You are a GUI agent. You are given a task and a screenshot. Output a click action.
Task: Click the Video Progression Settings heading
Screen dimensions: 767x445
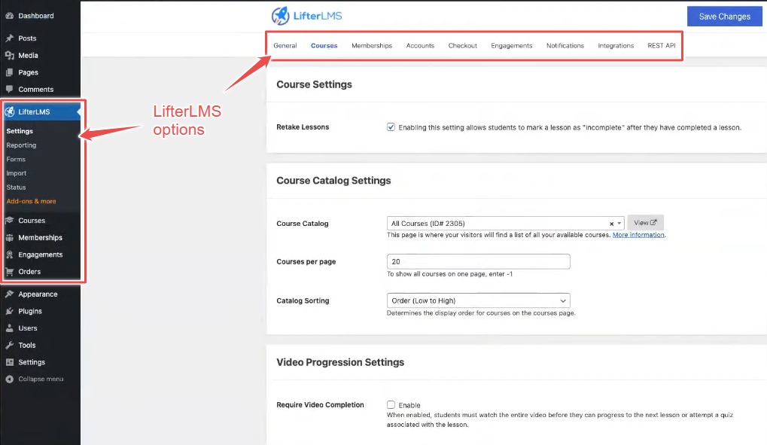340,362
